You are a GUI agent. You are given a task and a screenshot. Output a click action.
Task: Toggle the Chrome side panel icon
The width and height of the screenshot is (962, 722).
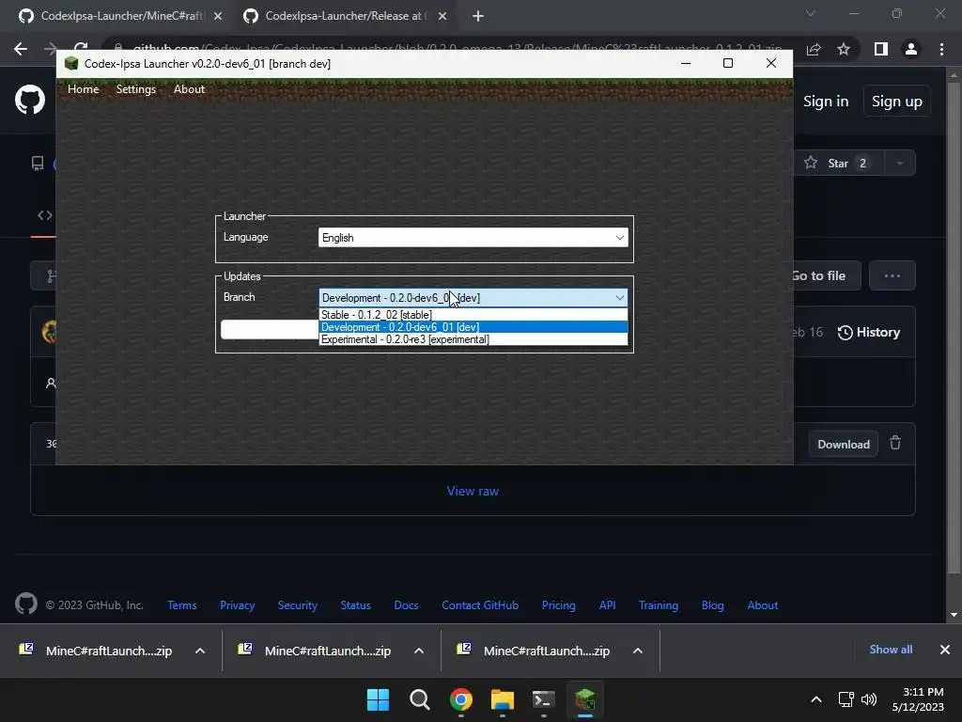pos(881,49)
